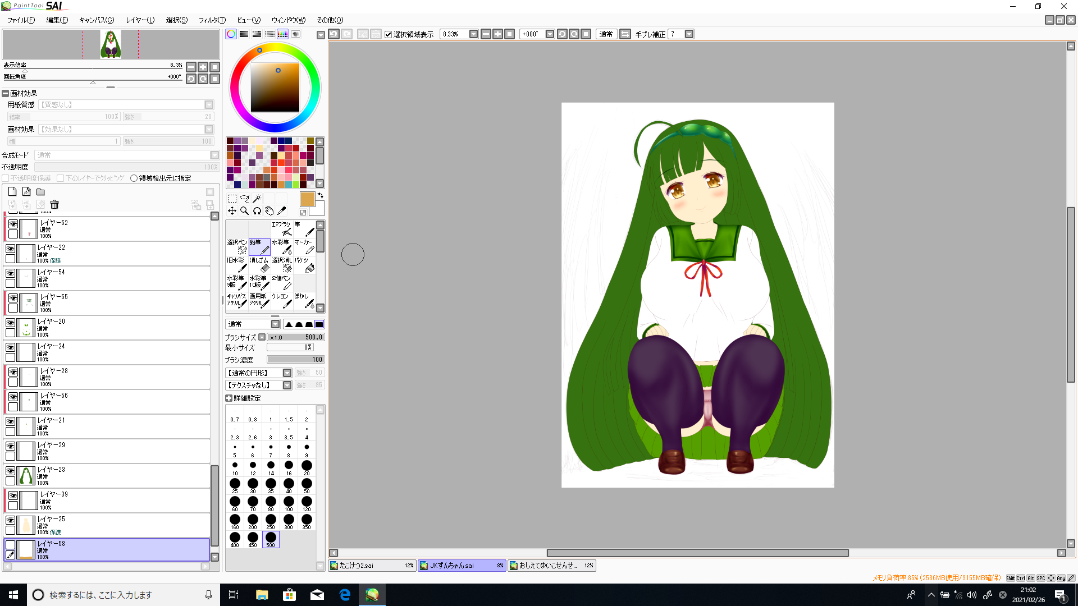Hide layer レイヤー54 with eye icon
This screenshot has height=606, width=1078.
click(10, 273)
